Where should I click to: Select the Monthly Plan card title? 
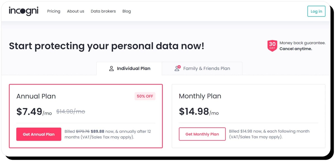(x=200, y=96)
